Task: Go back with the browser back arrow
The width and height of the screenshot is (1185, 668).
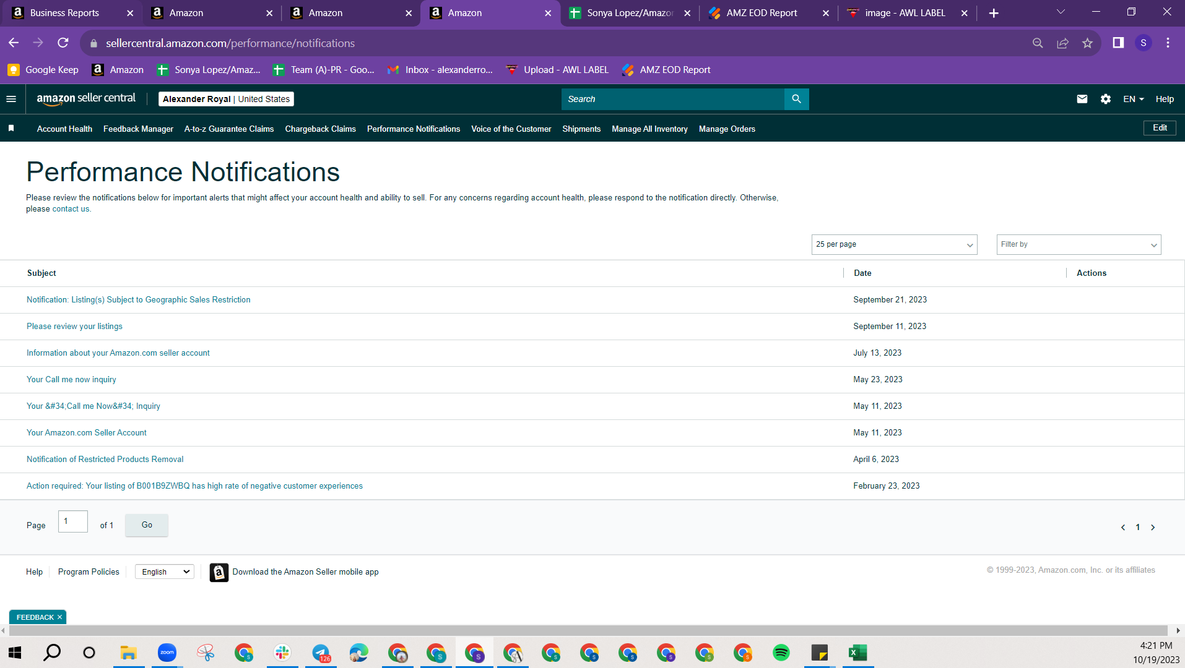Action: coord(14,43)
